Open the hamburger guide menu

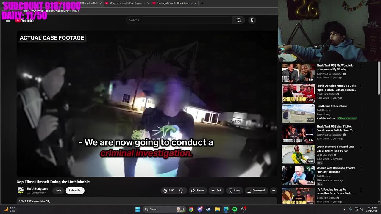click(x=8, y=20)
